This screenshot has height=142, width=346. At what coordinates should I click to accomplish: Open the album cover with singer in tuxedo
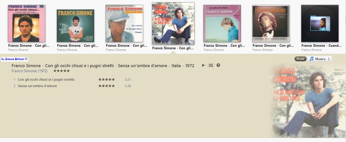(271, 23)
